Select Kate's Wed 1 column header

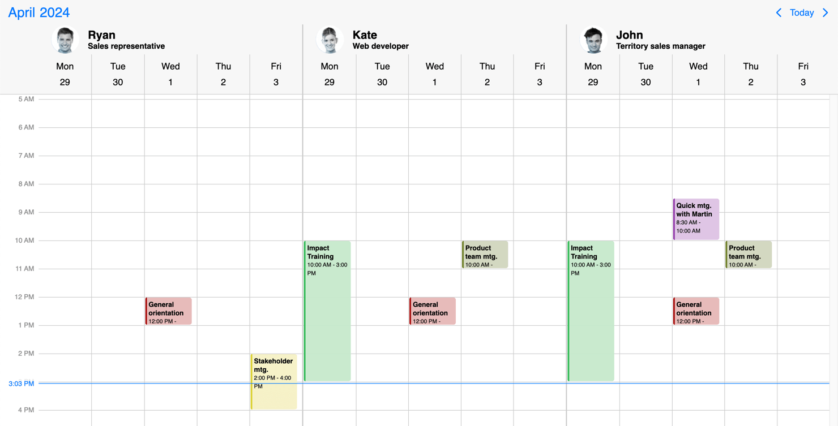435,74
